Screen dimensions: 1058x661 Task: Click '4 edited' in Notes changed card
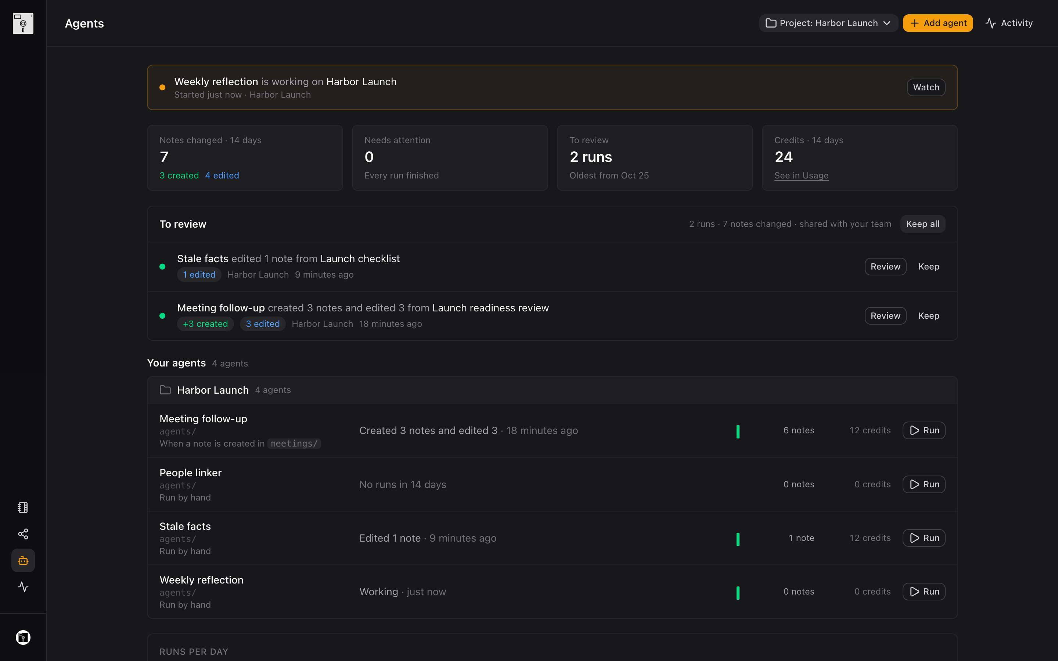[222, 175]
